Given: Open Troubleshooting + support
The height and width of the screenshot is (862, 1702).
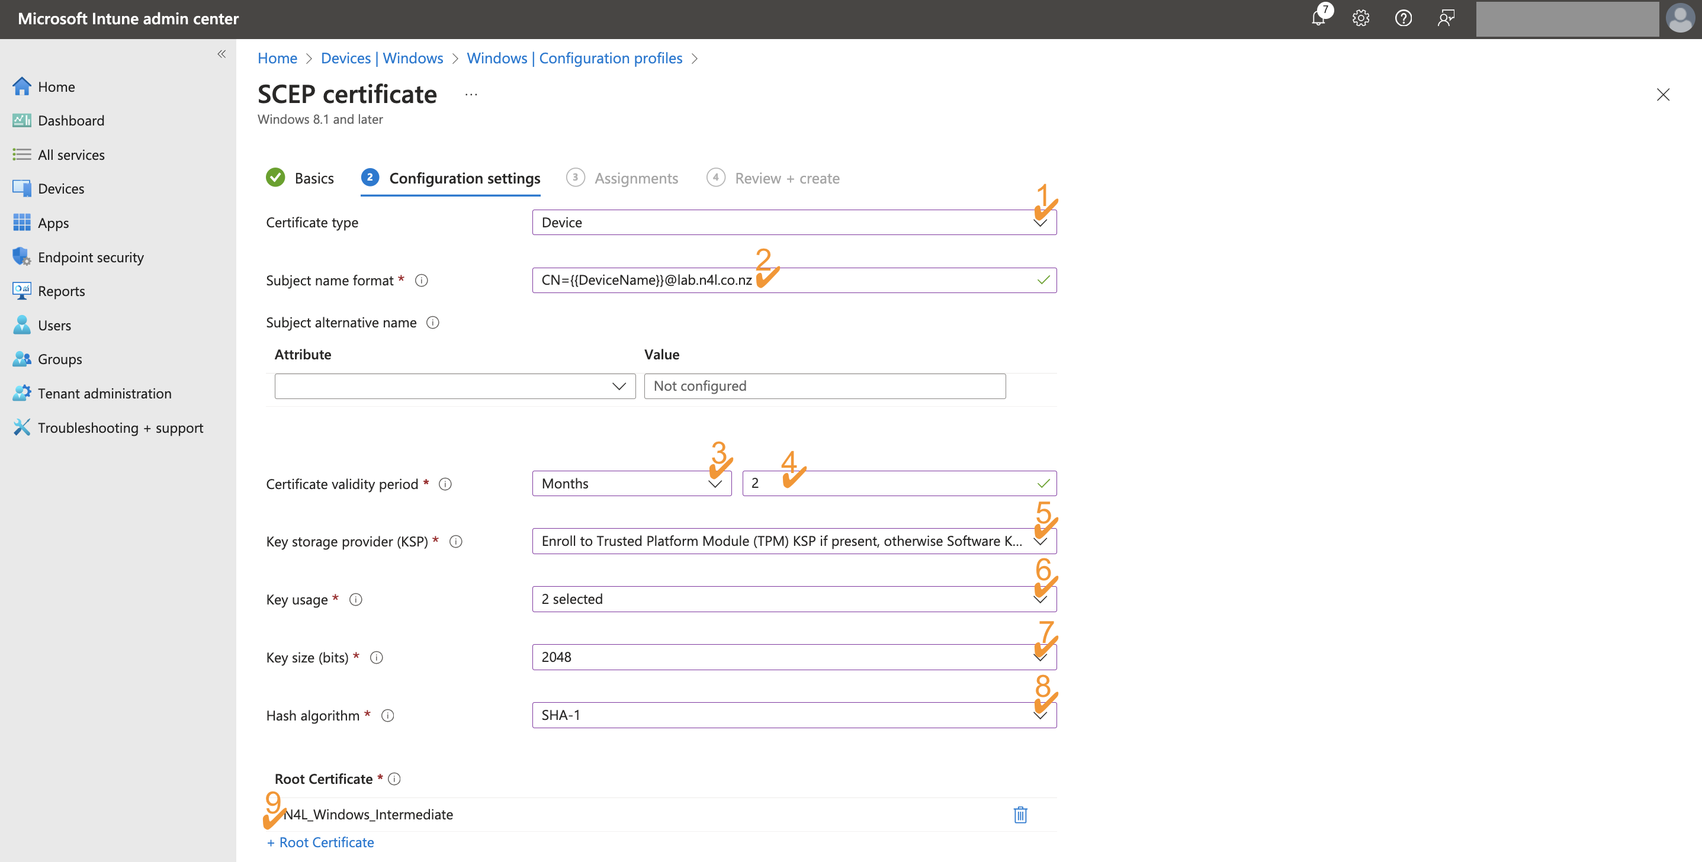Looking at the screenshot, I should tap(120, 427).
